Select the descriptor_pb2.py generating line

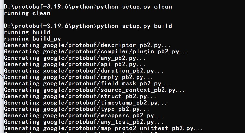pos(87,45)
